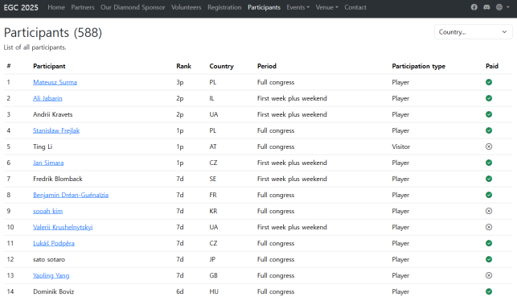Click paid checkmark icon for Mateusz Surma
This screenshot has height=297, width=517.
[x=489, y=82]
